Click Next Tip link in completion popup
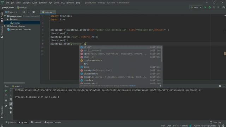 coord(132,86)
